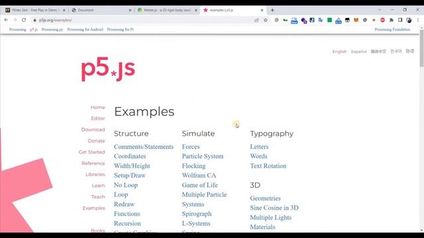The width and height of the screenshot is (424, 238).
Task: Open Editor from the sidebar
Action: [98, 118]
